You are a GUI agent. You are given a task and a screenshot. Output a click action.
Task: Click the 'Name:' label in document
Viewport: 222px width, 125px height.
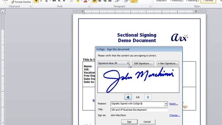tap(88, 66)
